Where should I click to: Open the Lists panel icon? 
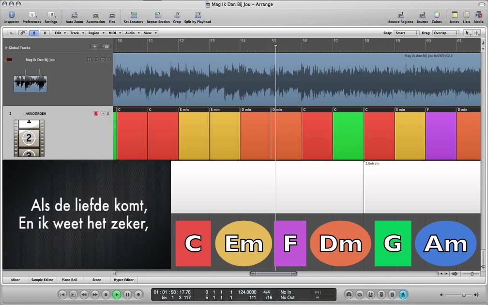pyautogui.click(x=466, y=17)
